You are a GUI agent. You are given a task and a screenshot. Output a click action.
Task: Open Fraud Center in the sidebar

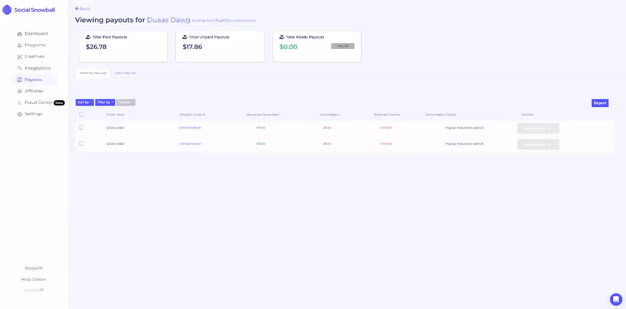point(38,103)
